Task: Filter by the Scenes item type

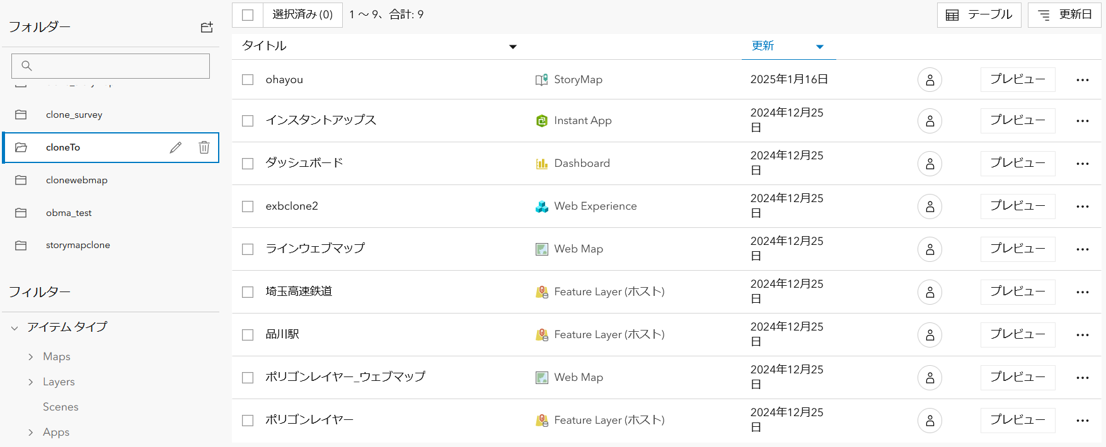Action: click(60, 407)
